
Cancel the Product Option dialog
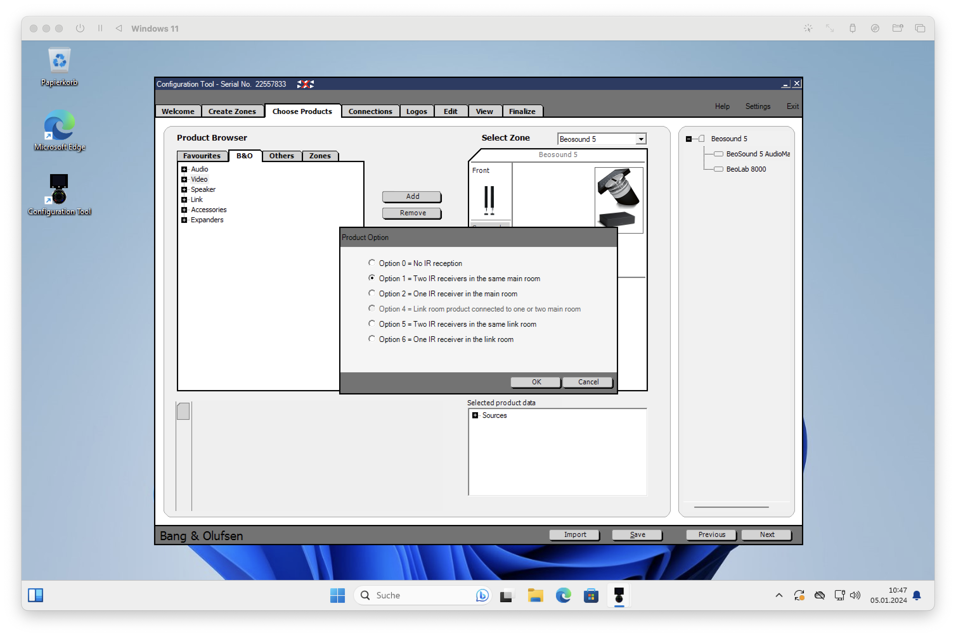(x=588, y=382)
